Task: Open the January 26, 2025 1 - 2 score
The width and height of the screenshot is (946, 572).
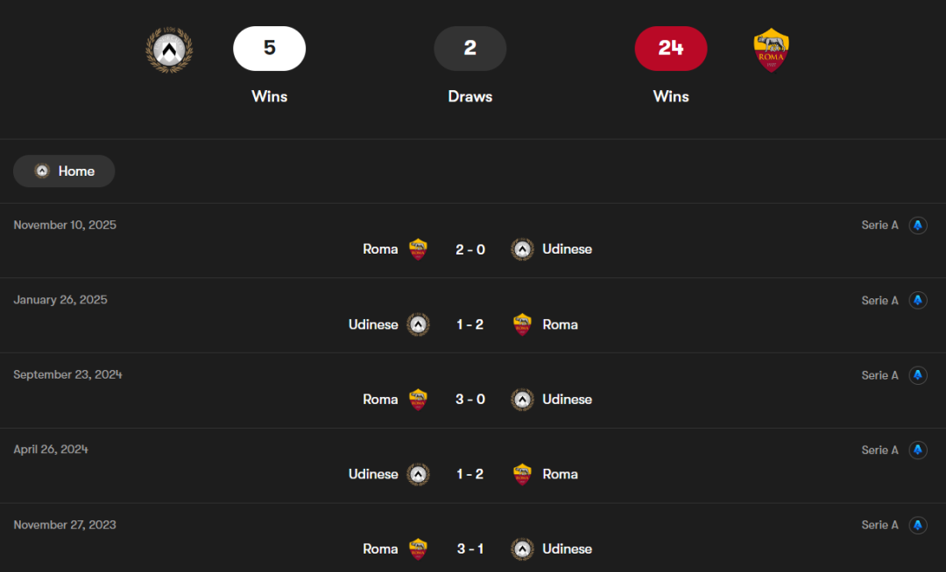Action: [x=470, y=324]
